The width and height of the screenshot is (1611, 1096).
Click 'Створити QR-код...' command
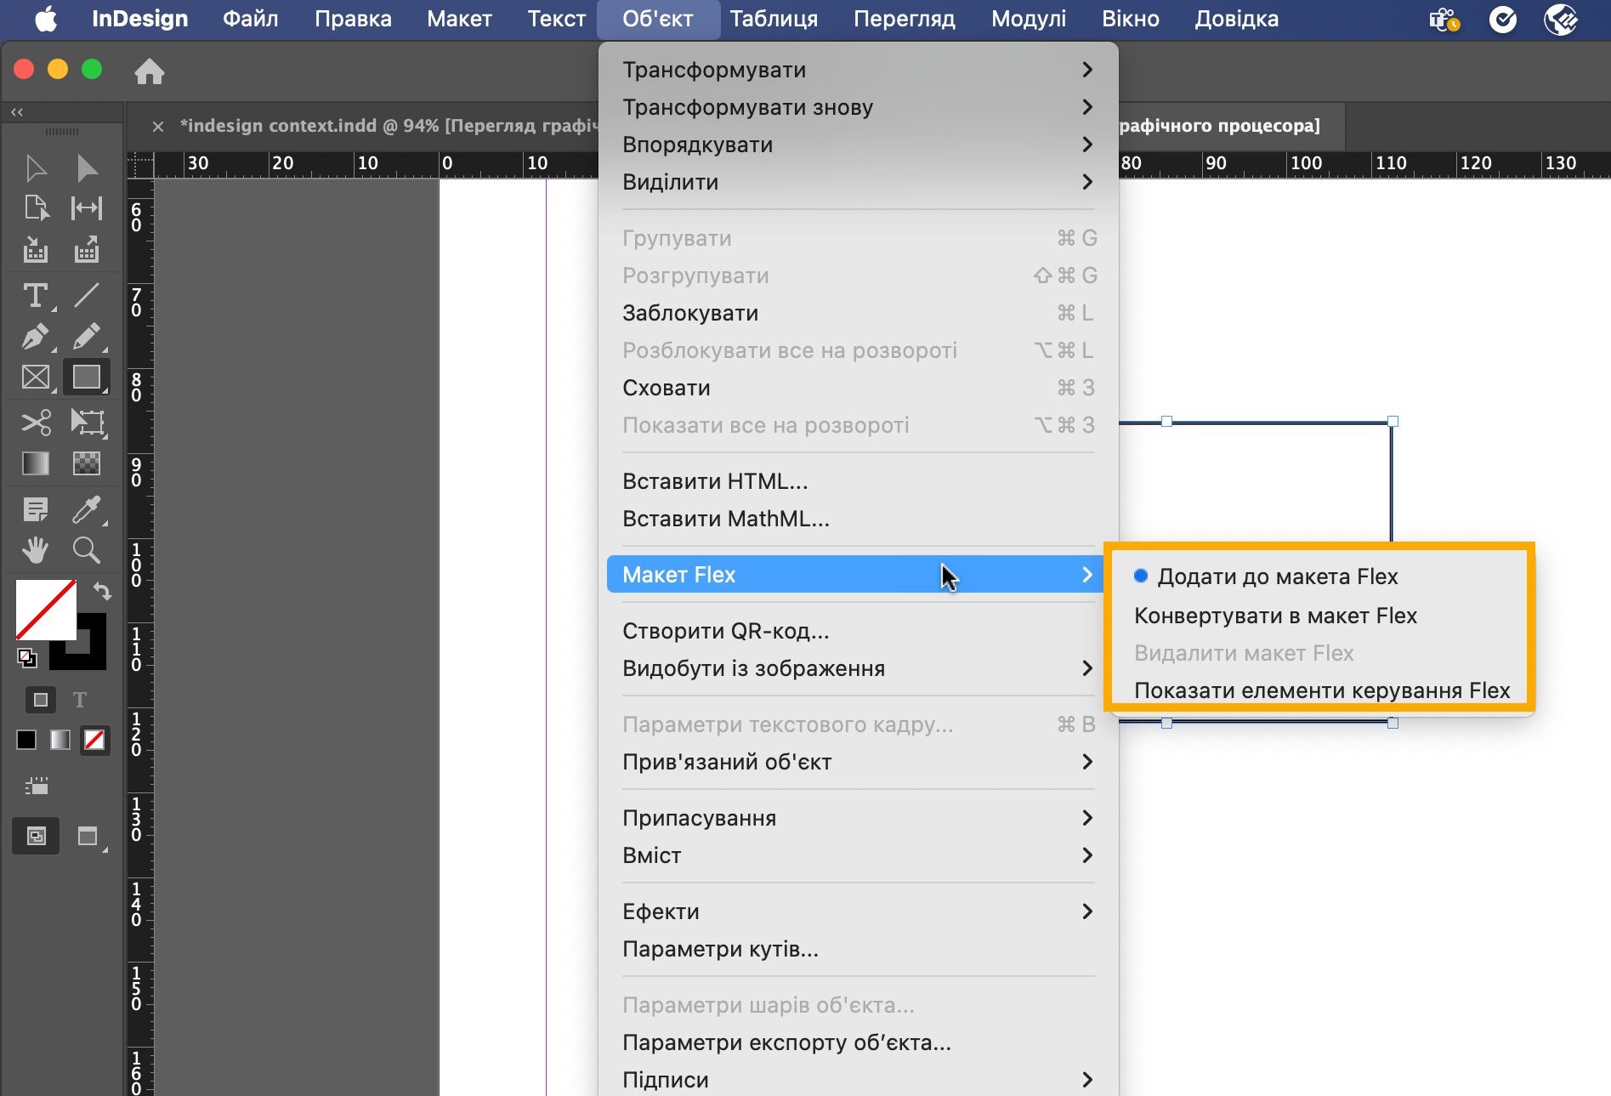coord(858,631)
